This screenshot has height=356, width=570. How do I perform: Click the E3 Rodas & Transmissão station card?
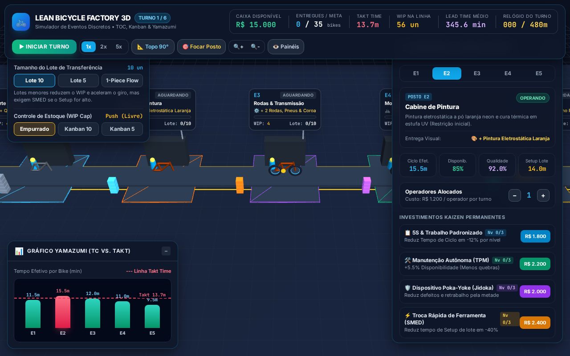(285, 109)
